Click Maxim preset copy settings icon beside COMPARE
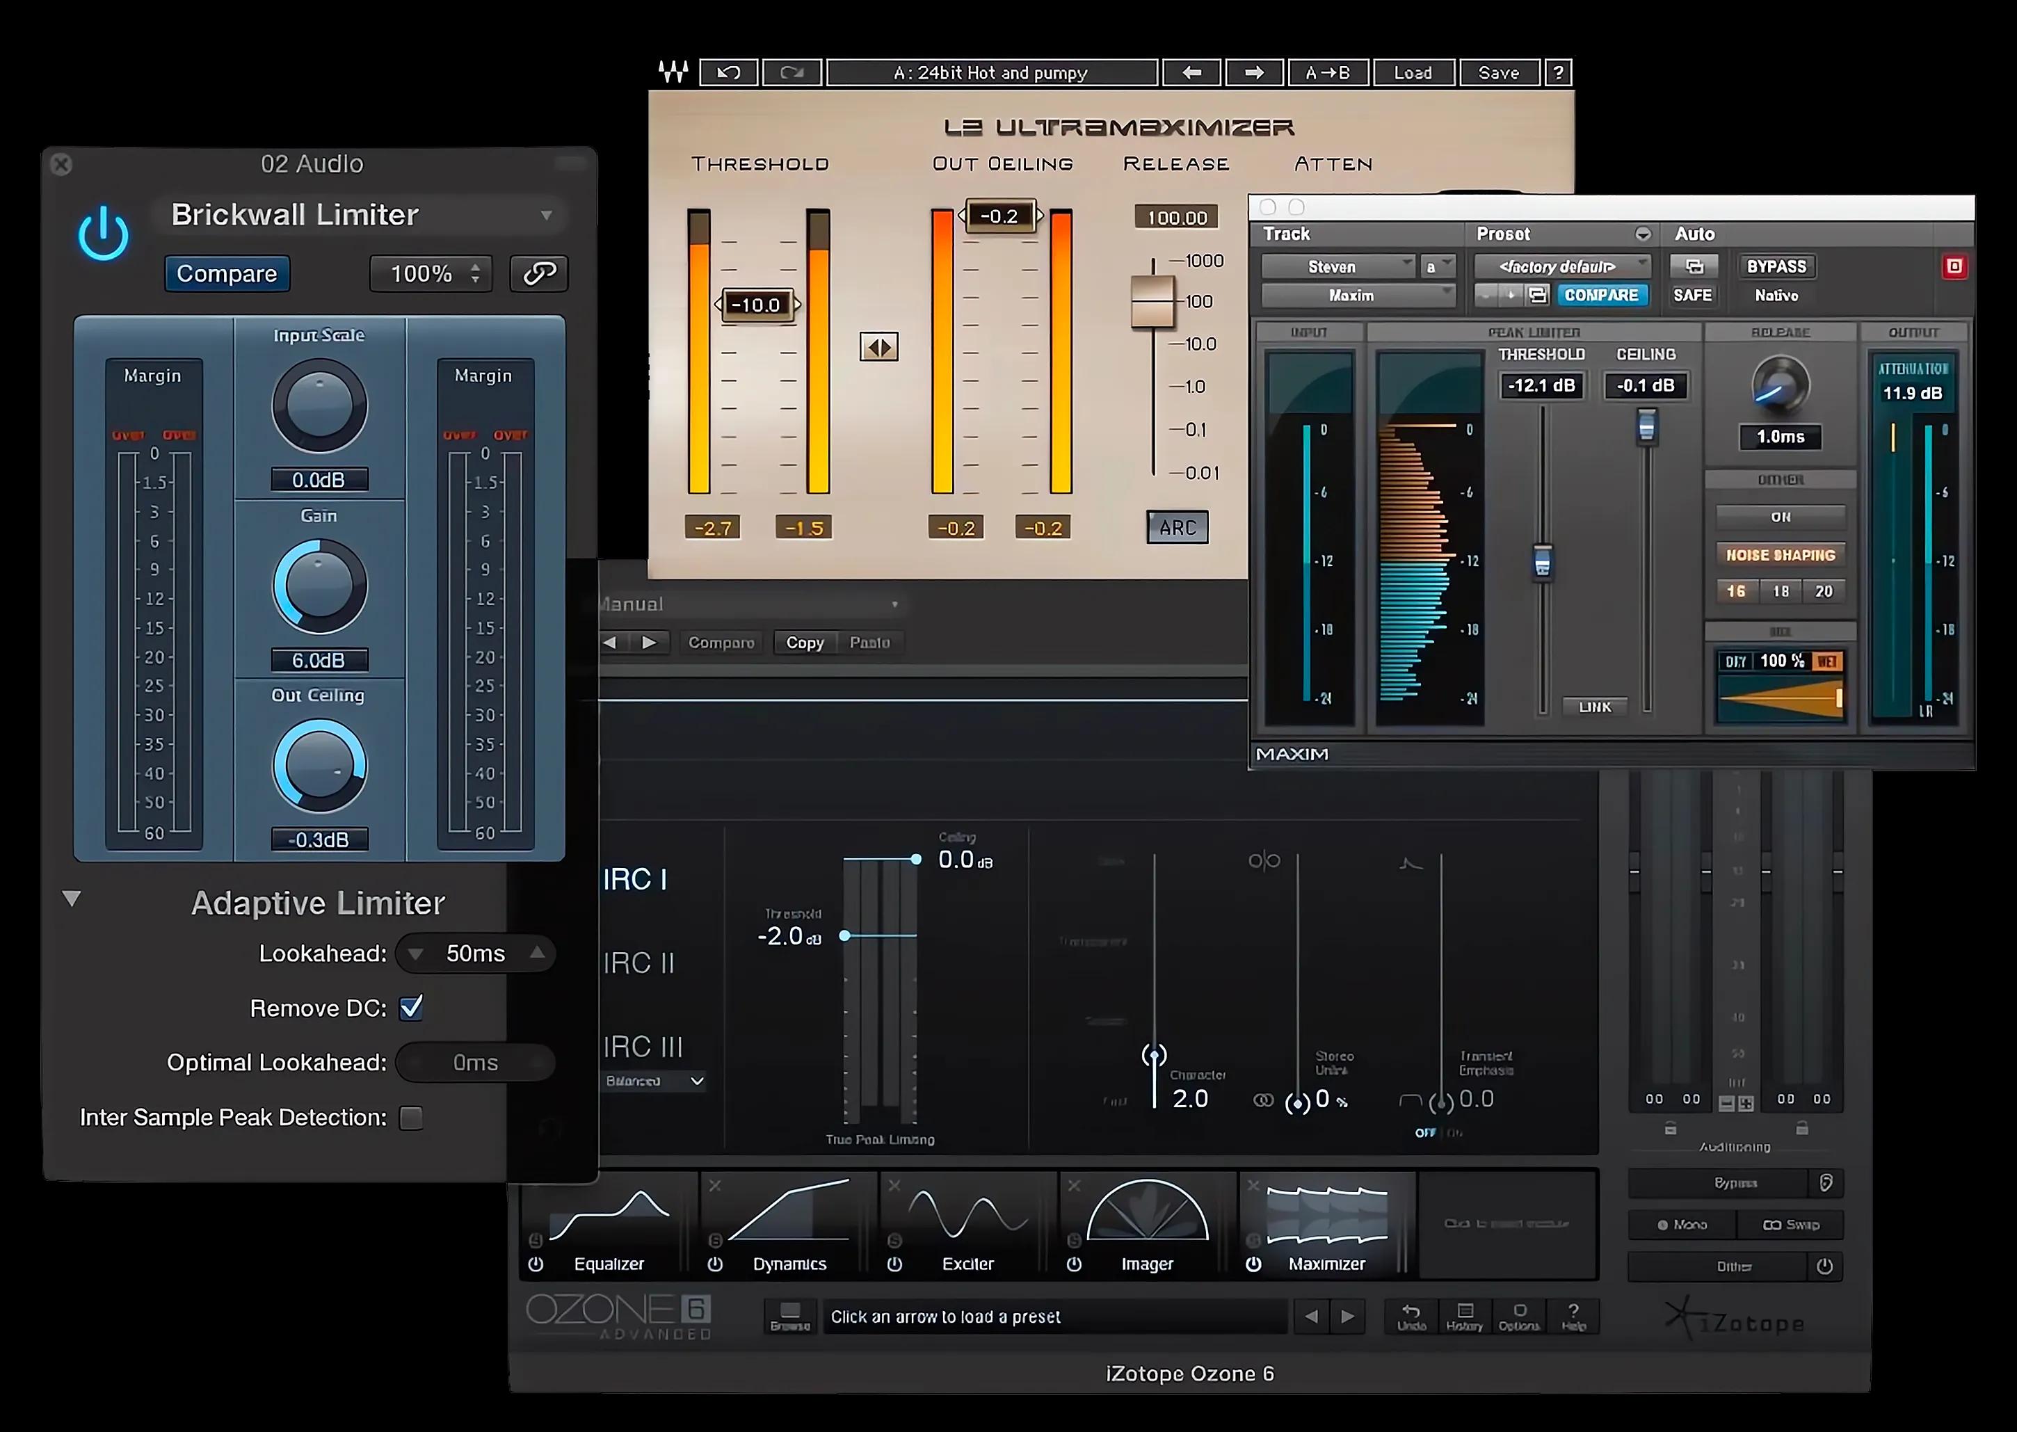The image size is (2017, 1432). pyautogui.click(x=1537, y=294)
